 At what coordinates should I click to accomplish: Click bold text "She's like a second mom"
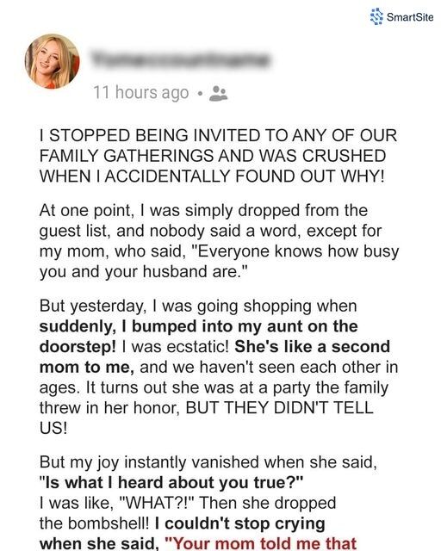(214, 357)
